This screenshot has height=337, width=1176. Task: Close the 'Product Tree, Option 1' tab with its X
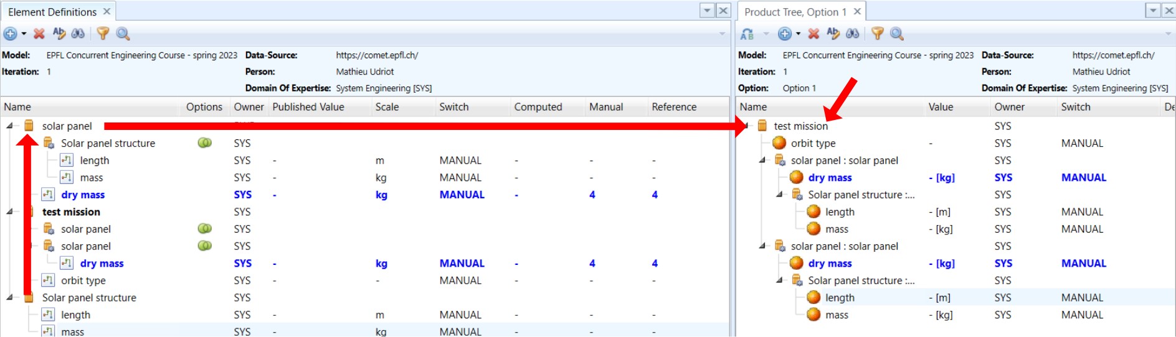point(857,11)
